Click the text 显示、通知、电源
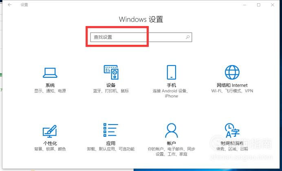The width and height of the screenshot is (282, 171). (50, 91)
